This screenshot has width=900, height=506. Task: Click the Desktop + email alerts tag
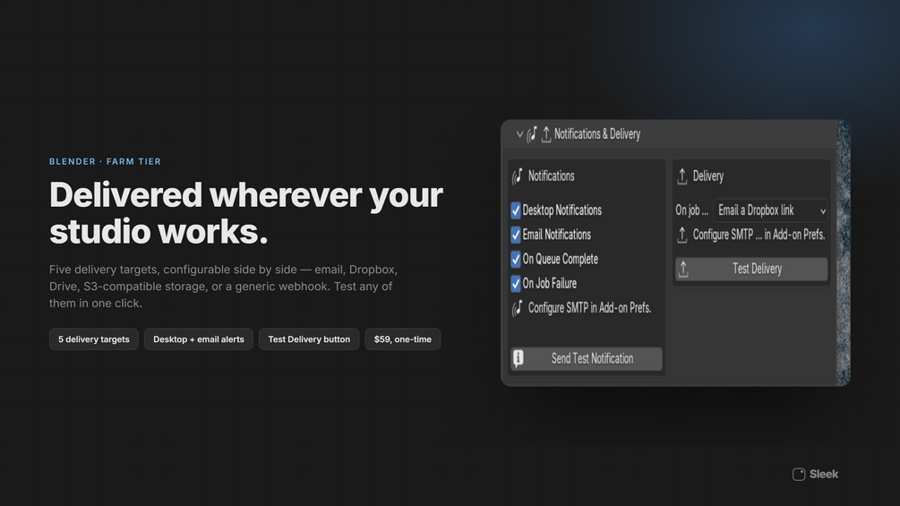coord(199,339)
